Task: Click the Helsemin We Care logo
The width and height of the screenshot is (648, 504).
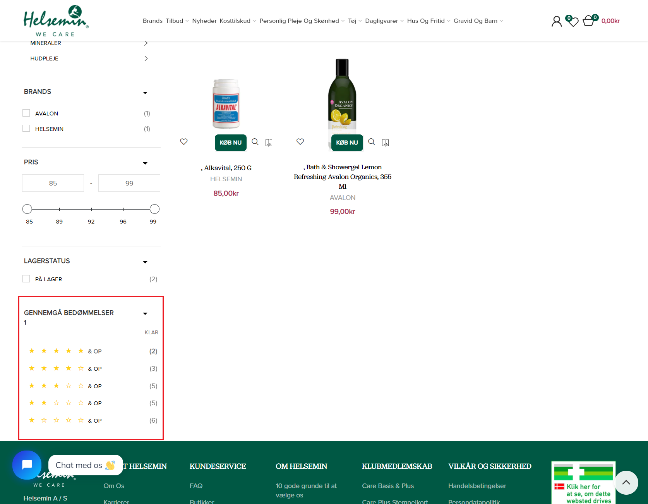Action: coord(56,21)
